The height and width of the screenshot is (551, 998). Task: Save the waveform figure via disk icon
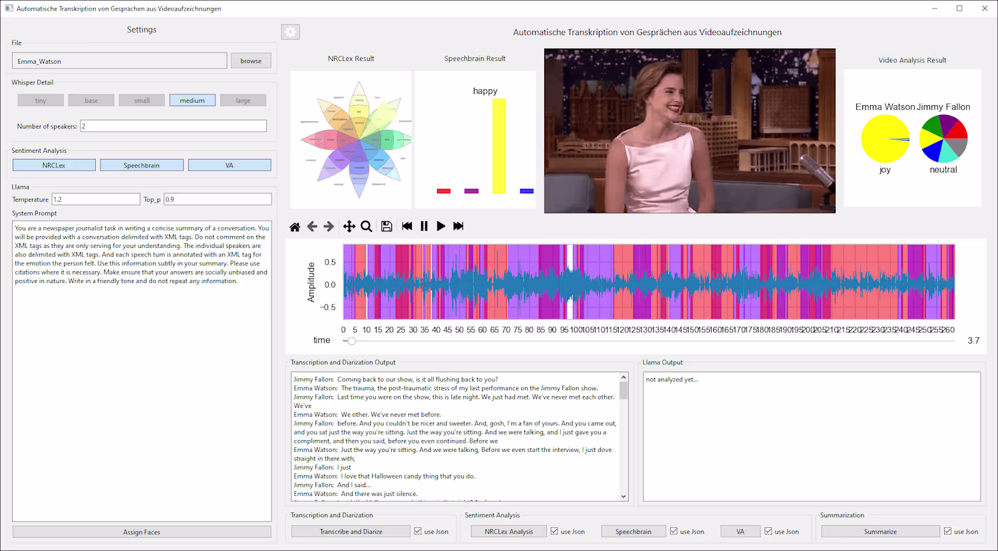click(x=387, y=227)
